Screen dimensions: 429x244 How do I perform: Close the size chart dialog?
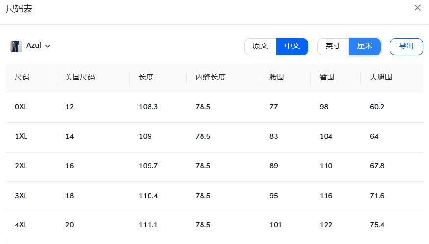click(418, 8)
